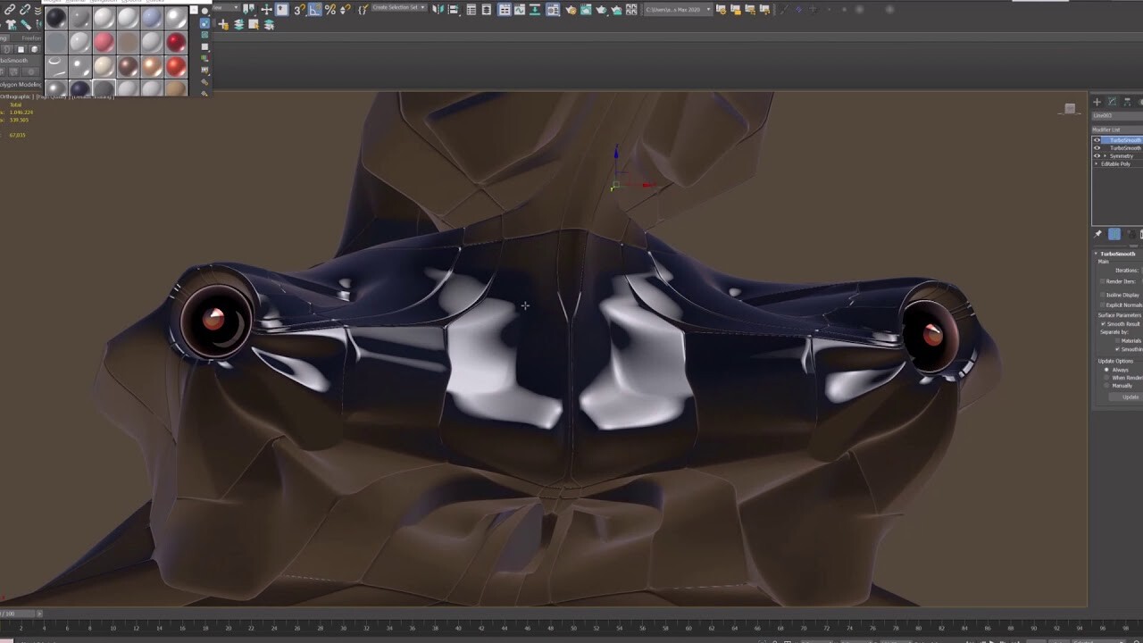Image resolution: width=1143 pixels, height=643 pixels.
Task: Enable the Isoline Display checkbox
Action: tap(1102, 295)
